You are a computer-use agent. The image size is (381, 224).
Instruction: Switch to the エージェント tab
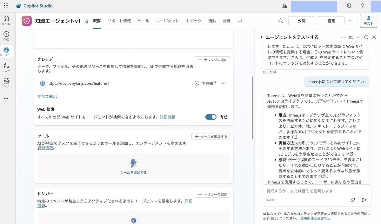pyautogui.click(x=168, y=21)
